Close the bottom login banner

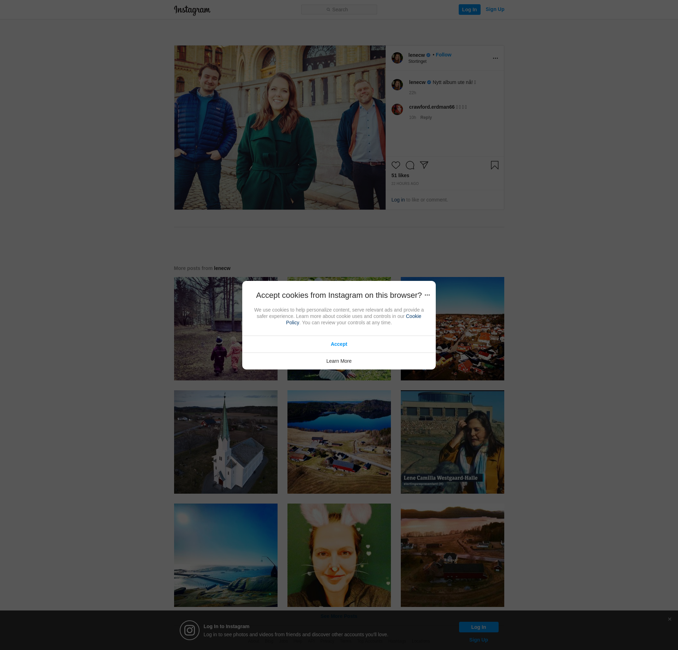pos(670,619)
